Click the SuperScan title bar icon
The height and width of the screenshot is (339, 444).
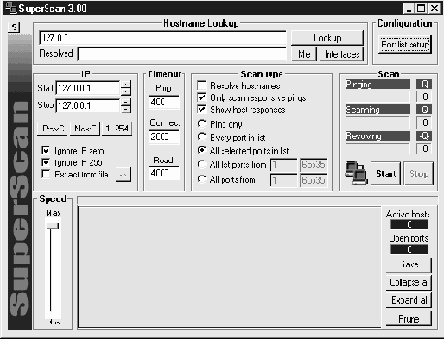[x=11, y=8]
